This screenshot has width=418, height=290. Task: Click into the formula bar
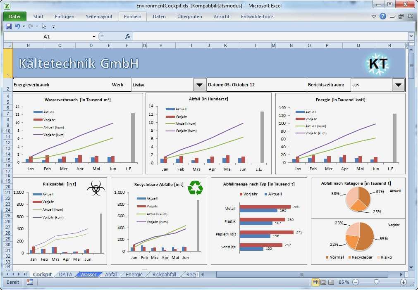click(x=270, y=36)
